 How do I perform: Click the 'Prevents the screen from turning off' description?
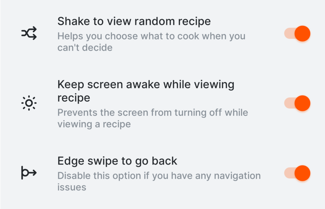pos(153,118)
